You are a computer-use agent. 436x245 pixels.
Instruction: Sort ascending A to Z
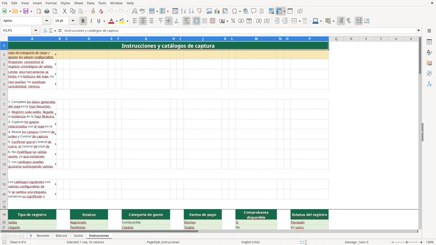183,11
